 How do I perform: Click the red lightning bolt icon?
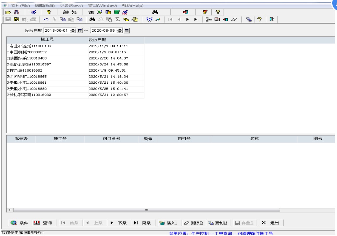(205, 12)
